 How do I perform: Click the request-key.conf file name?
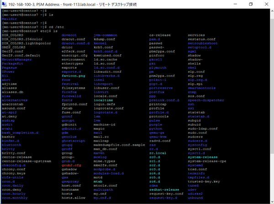166,194
